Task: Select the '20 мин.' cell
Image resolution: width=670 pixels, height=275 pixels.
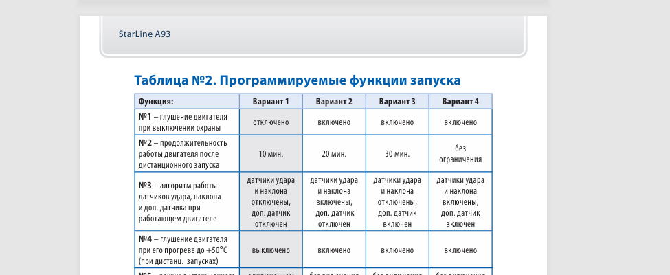Action: tap(334, 154)
